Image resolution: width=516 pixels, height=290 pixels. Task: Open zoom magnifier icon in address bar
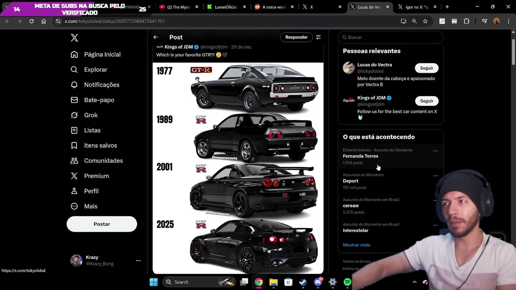click(414, 21)
